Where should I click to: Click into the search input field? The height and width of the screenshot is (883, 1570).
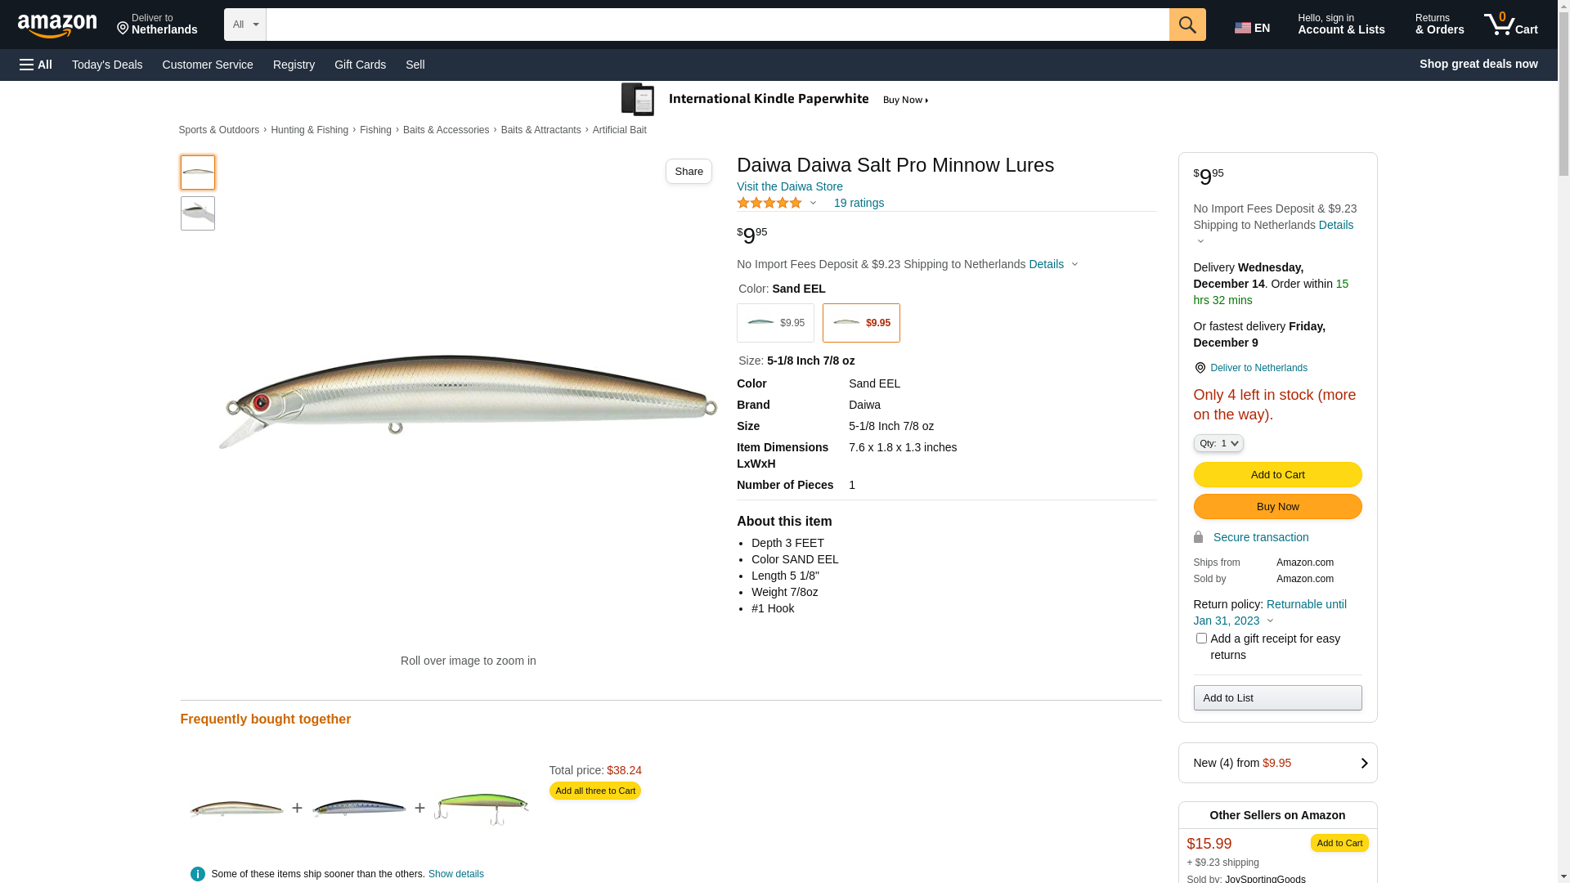point(717,25)
